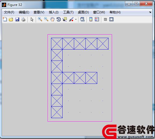The image size is (155, 139).
Task: Open the 文件(F) menu
Action: [9, 12]
